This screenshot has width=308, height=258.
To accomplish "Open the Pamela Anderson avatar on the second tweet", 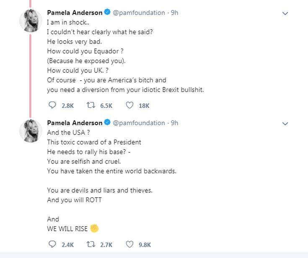I will point(31,131).
